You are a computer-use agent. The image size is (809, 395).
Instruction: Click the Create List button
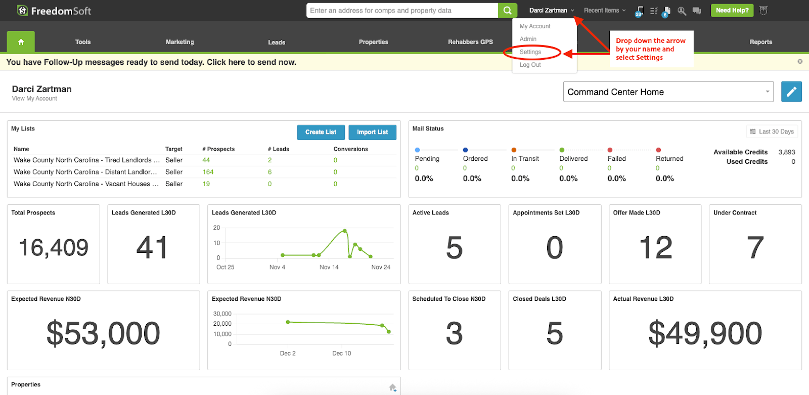pos(321,132)
